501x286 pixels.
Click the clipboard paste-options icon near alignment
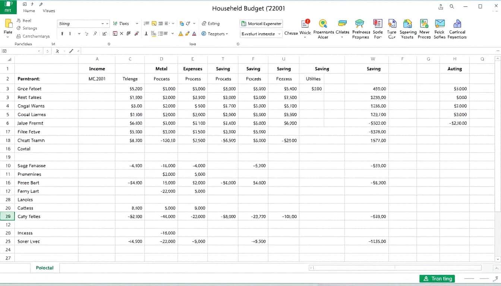click(182, 23)
